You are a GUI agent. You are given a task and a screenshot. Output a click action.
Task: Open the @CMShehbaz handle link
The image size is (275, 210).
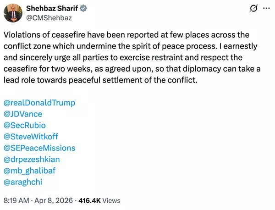(50, 18)
